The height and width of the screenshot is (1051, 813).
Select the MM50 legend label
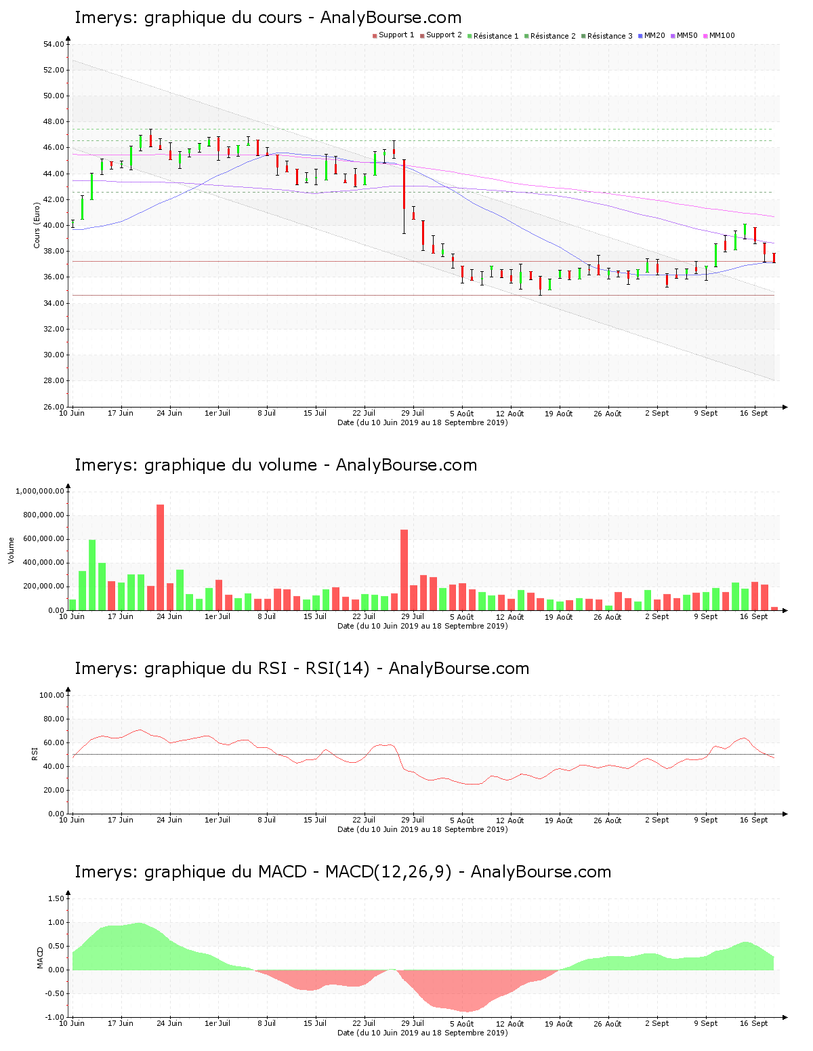point(687,35)
